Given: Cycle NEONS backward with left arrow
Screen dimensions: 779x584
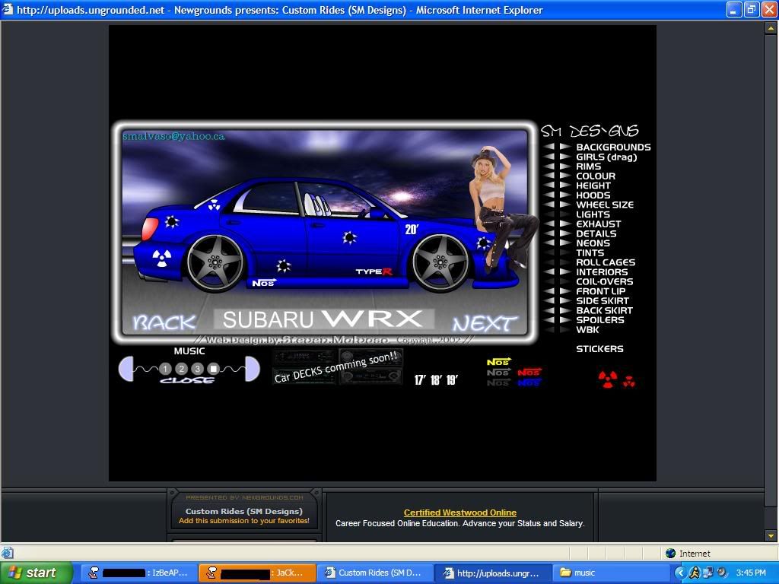Looking at the screenshot, I should (549, 243).
